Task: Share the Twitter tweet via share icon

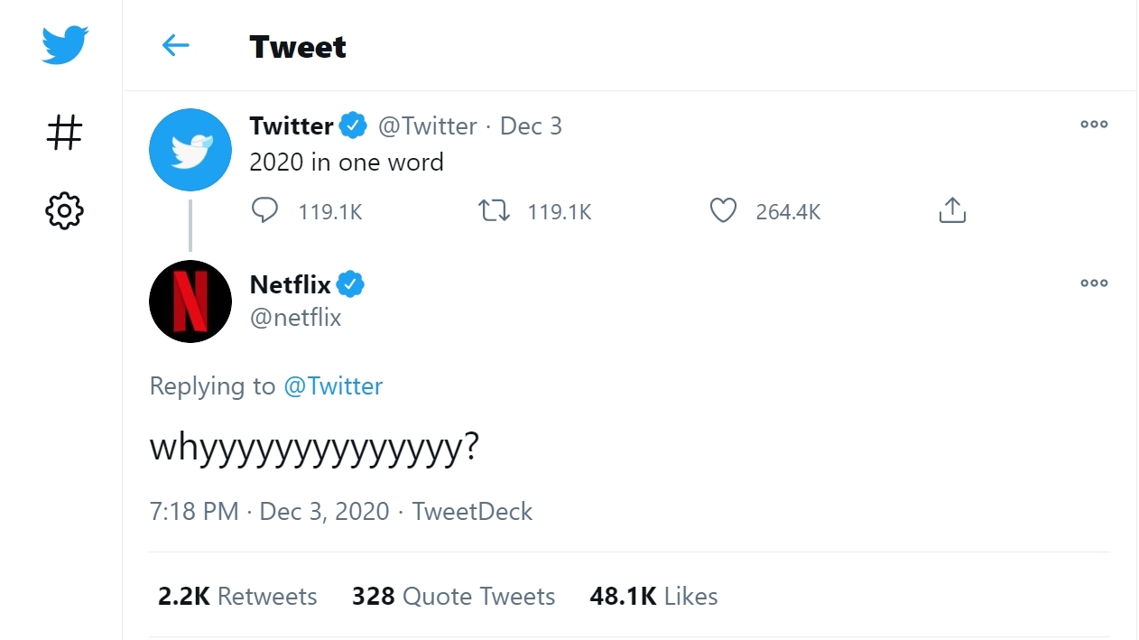Action: pyautogui.click(x=952, y=211)
